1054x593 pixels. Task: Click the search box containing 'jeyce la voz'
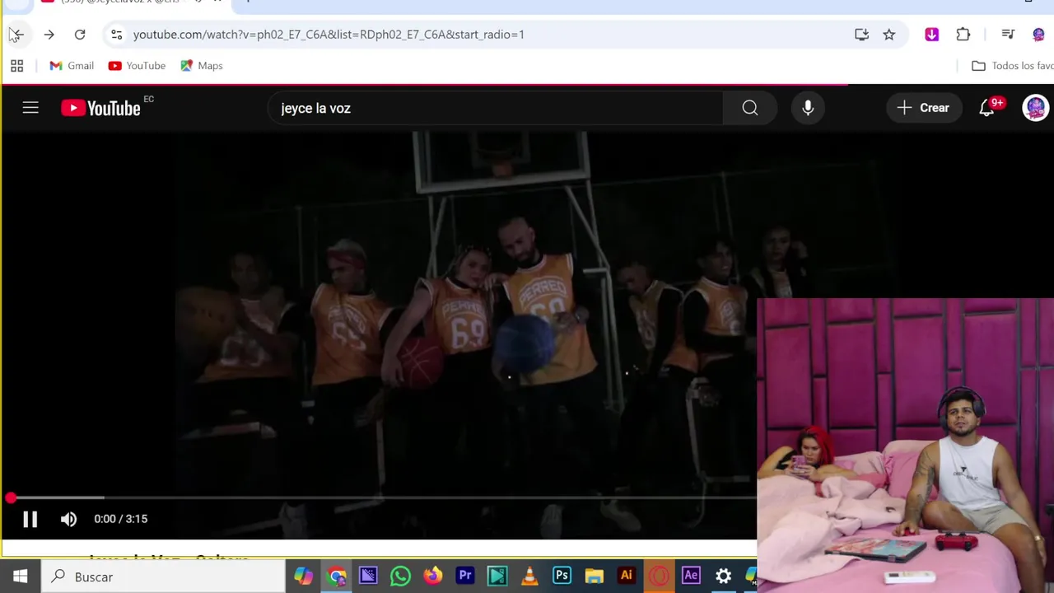click(495, 108)
